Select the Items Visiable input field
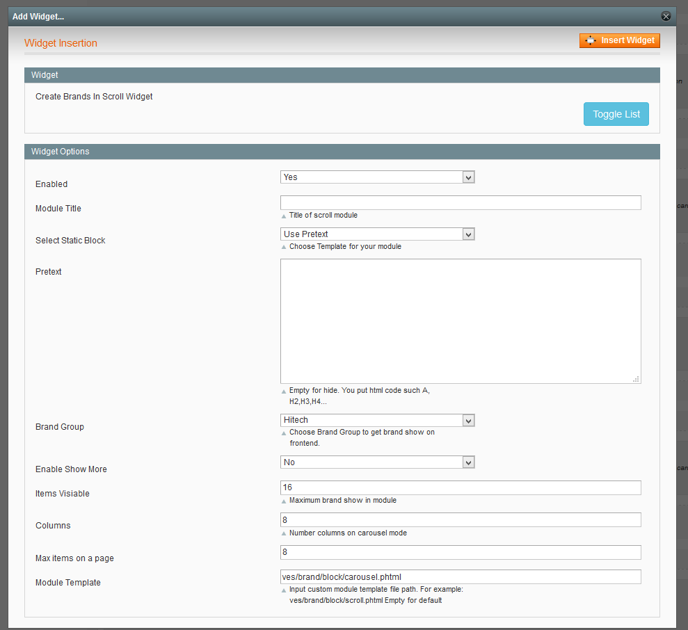Viewport: 688px width, 630px height. 460,488
